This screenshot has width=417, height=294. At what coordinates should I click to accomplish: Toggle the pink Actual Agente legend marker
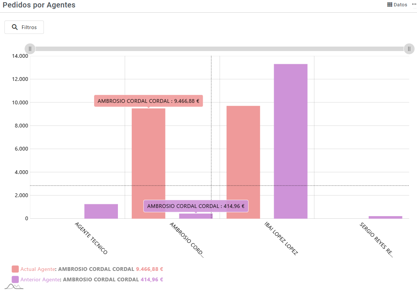tap(15, 269)
